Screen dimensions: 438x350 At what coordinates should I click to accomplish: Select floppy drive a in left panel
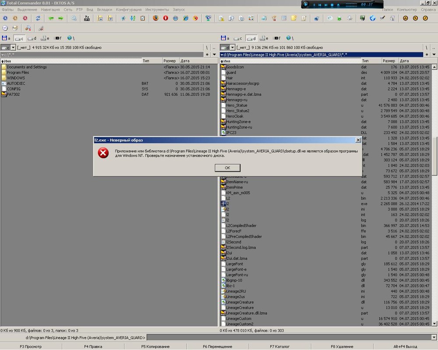tap(6, 38)
